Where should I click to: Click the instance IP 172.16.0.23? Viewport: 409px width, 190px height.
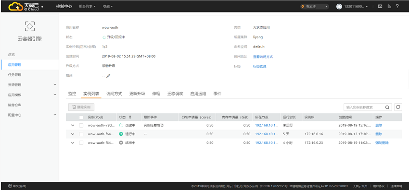(x=314, y=142)
